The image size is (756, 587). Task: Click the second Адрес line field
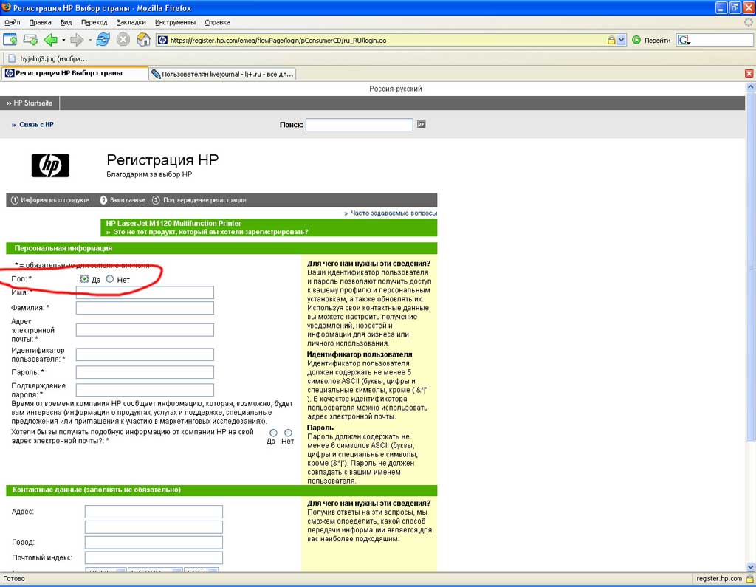154,526
